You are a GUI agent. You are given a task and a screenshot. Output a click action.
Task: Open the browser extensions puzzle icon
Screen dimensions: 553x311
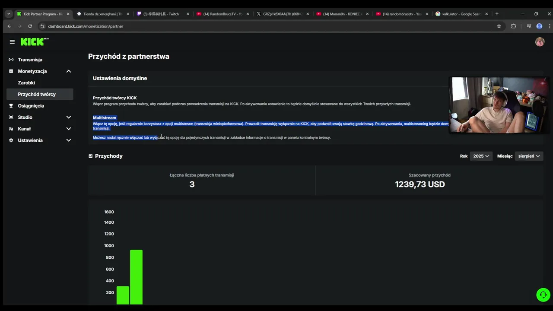tap(514, 26)
